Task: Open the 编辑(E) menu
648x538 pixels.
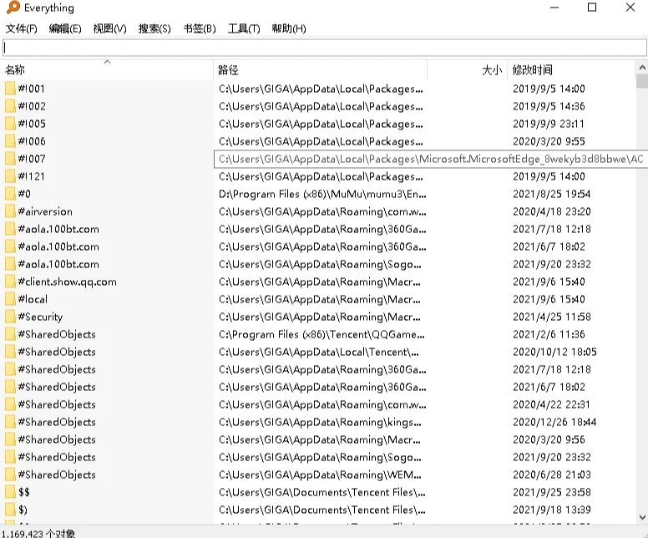Action: click(65, 28)
